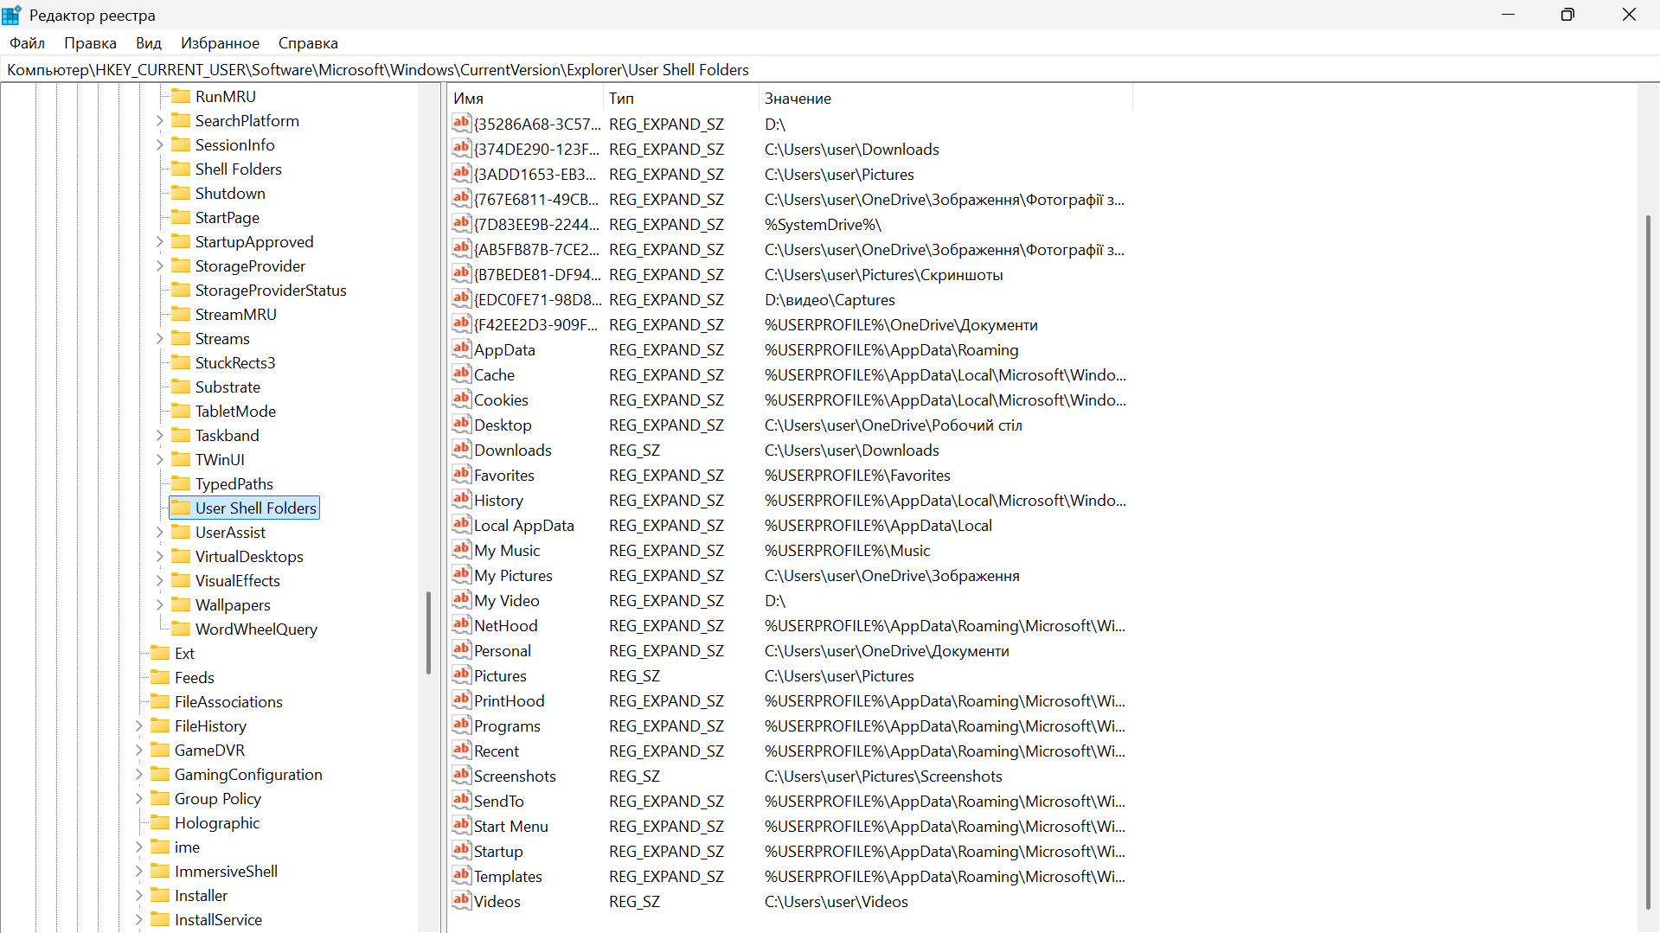The height and width of the screenshot is (933, 1660).
Task: Expand the VirtualDesktops node
Action: point(159,557)
